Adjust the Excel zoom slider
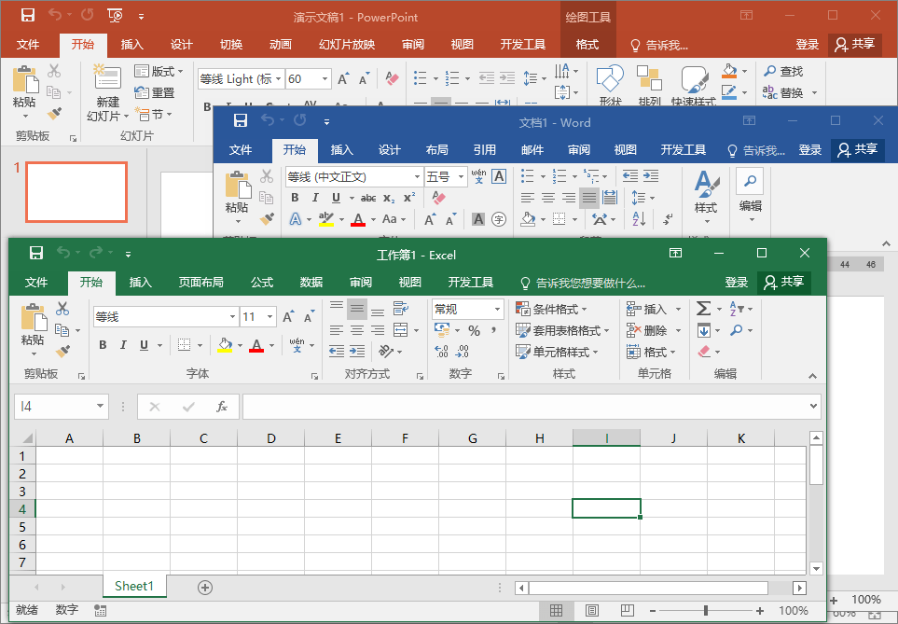This screenshot has width=898, height=624. tap(706, 611)
